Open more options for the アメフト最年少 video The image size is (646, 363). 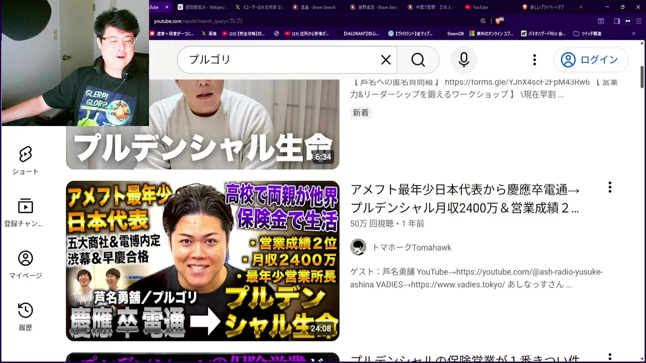click(x=610, y=188)
